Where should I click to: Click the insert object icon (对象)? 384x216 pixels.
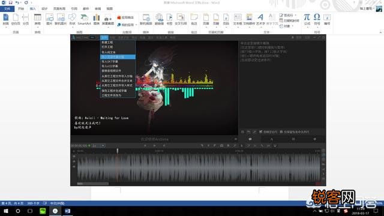[281, 26]
